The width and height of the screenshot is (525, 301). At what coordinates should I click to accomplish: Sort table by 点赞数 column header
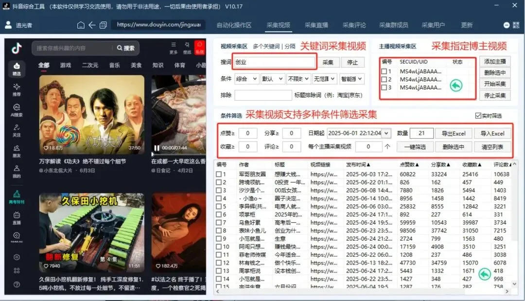[x=409, y=164]
